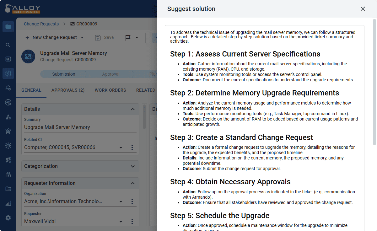Open the folder icon in the left sidebar

click(x=8, y=27)
